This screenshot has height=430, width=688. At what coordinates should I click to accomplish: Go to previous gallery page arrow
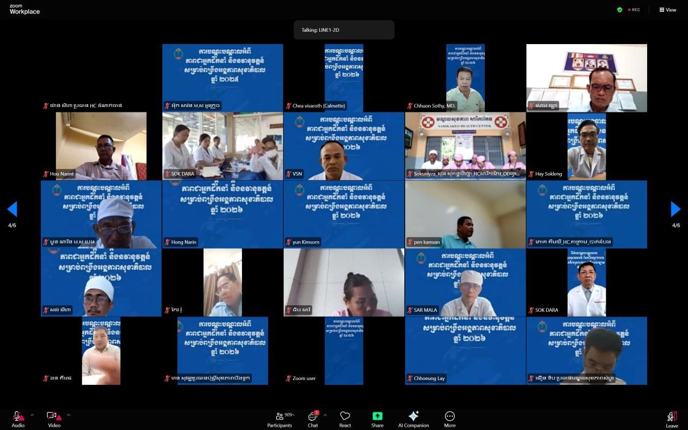(12, 209)
